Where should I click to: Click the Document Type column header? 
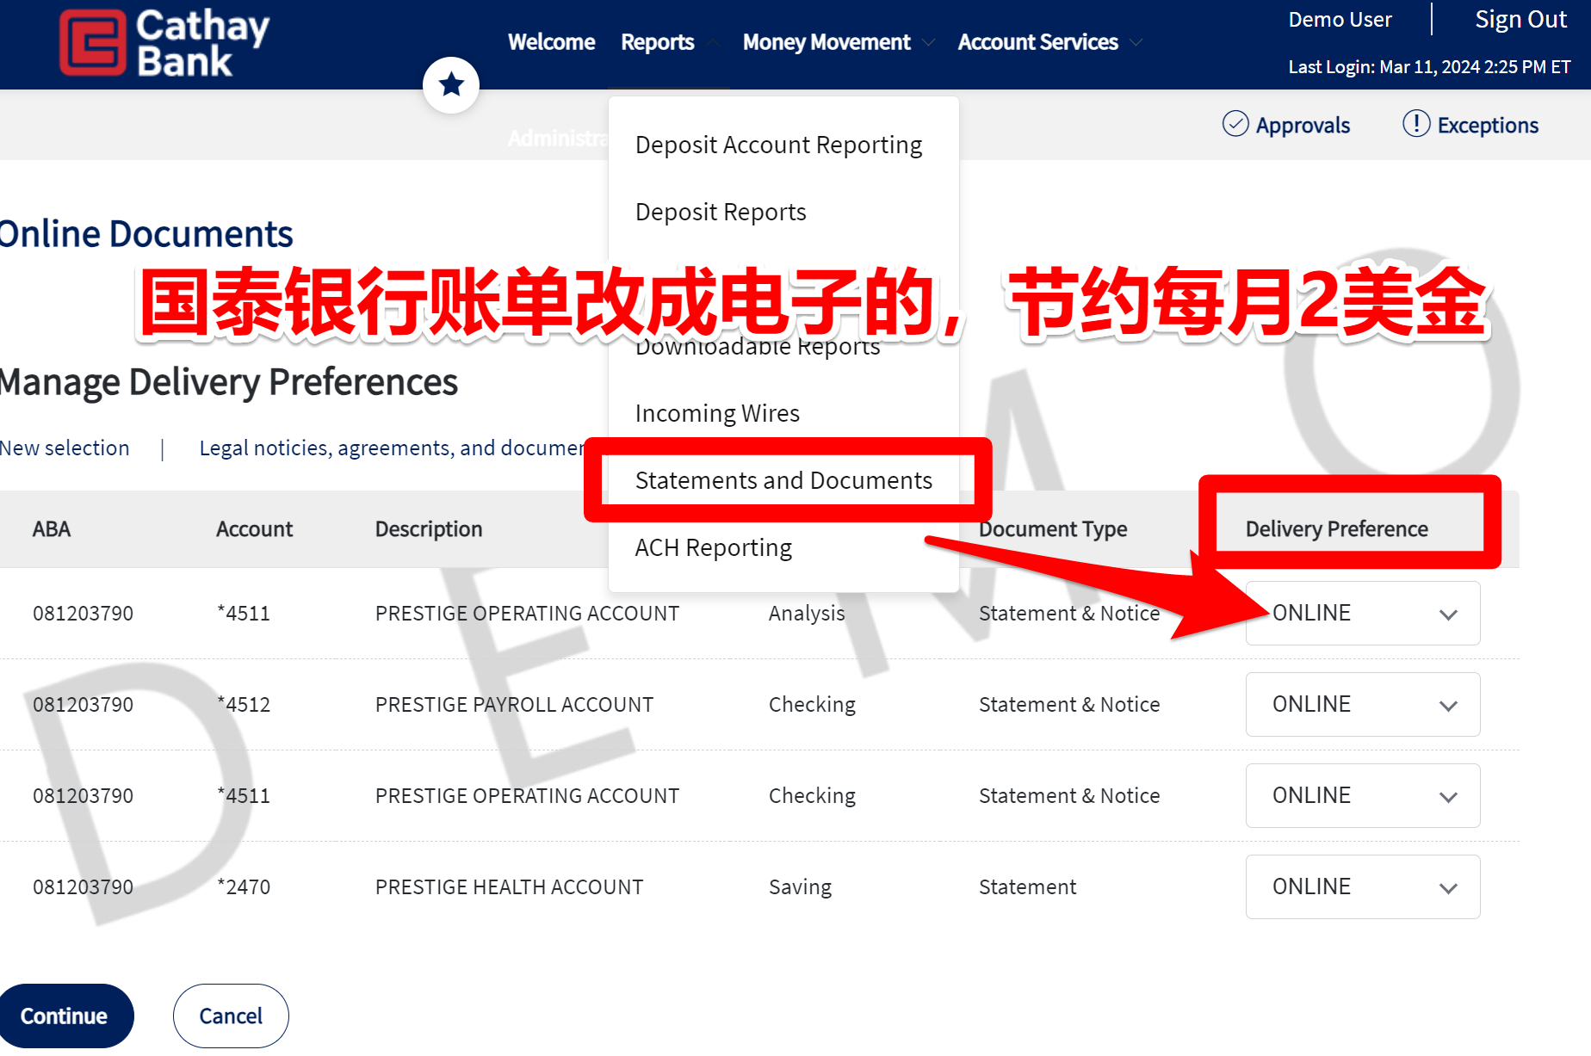click(1053, 528)
